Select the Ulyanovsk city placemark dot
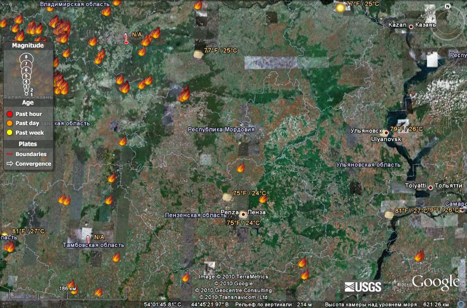This screenshot has height=308, width=467. click(386, 133)
